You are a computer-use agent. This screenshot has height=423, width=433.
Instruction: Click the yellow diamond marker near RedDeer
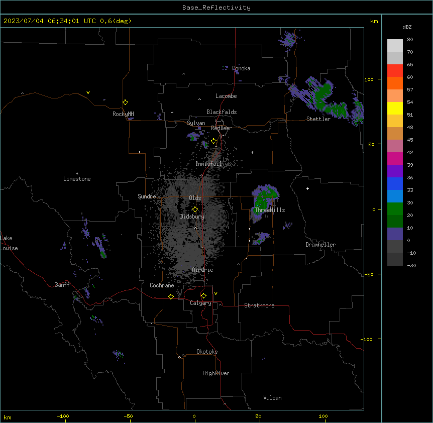pos(214,141)
